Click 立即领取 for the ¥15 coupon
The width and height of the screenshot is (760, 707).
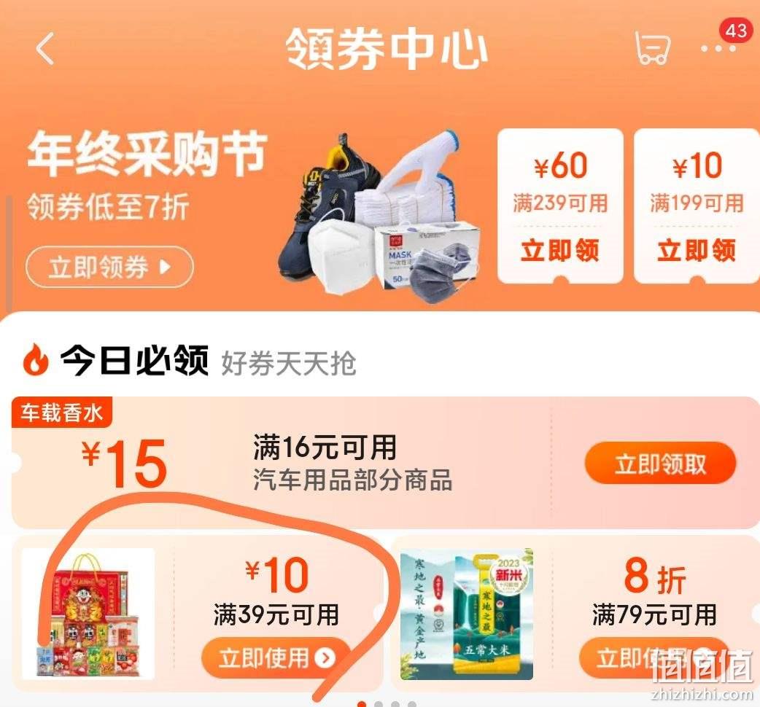660,464
